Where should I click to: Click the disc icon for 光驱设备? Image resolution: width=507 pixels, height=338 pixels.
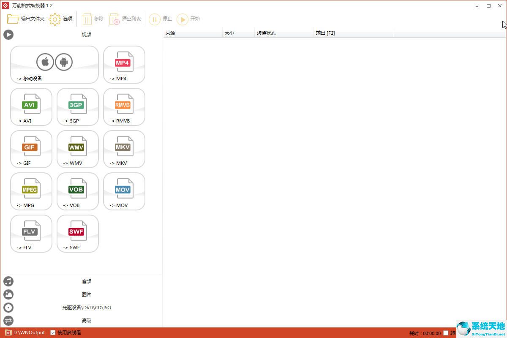pyautogui.click(x=8, y=308)
